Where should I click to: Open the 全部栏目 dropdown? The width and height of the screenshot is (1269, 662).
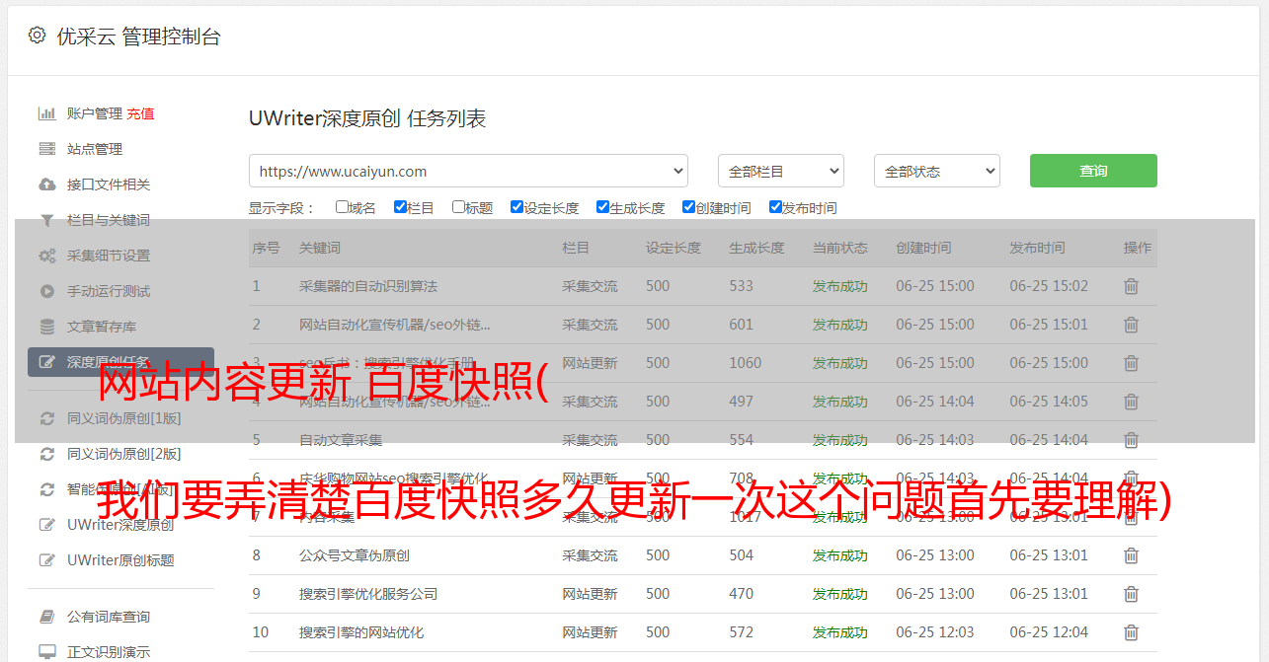tap(781, 171)
